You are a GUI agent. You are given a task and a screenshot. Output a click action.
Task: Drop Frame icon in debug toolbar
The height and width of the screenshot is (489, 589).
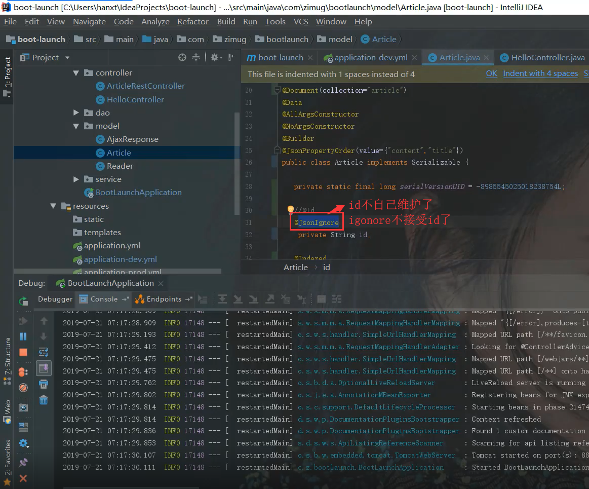(286, 299)
